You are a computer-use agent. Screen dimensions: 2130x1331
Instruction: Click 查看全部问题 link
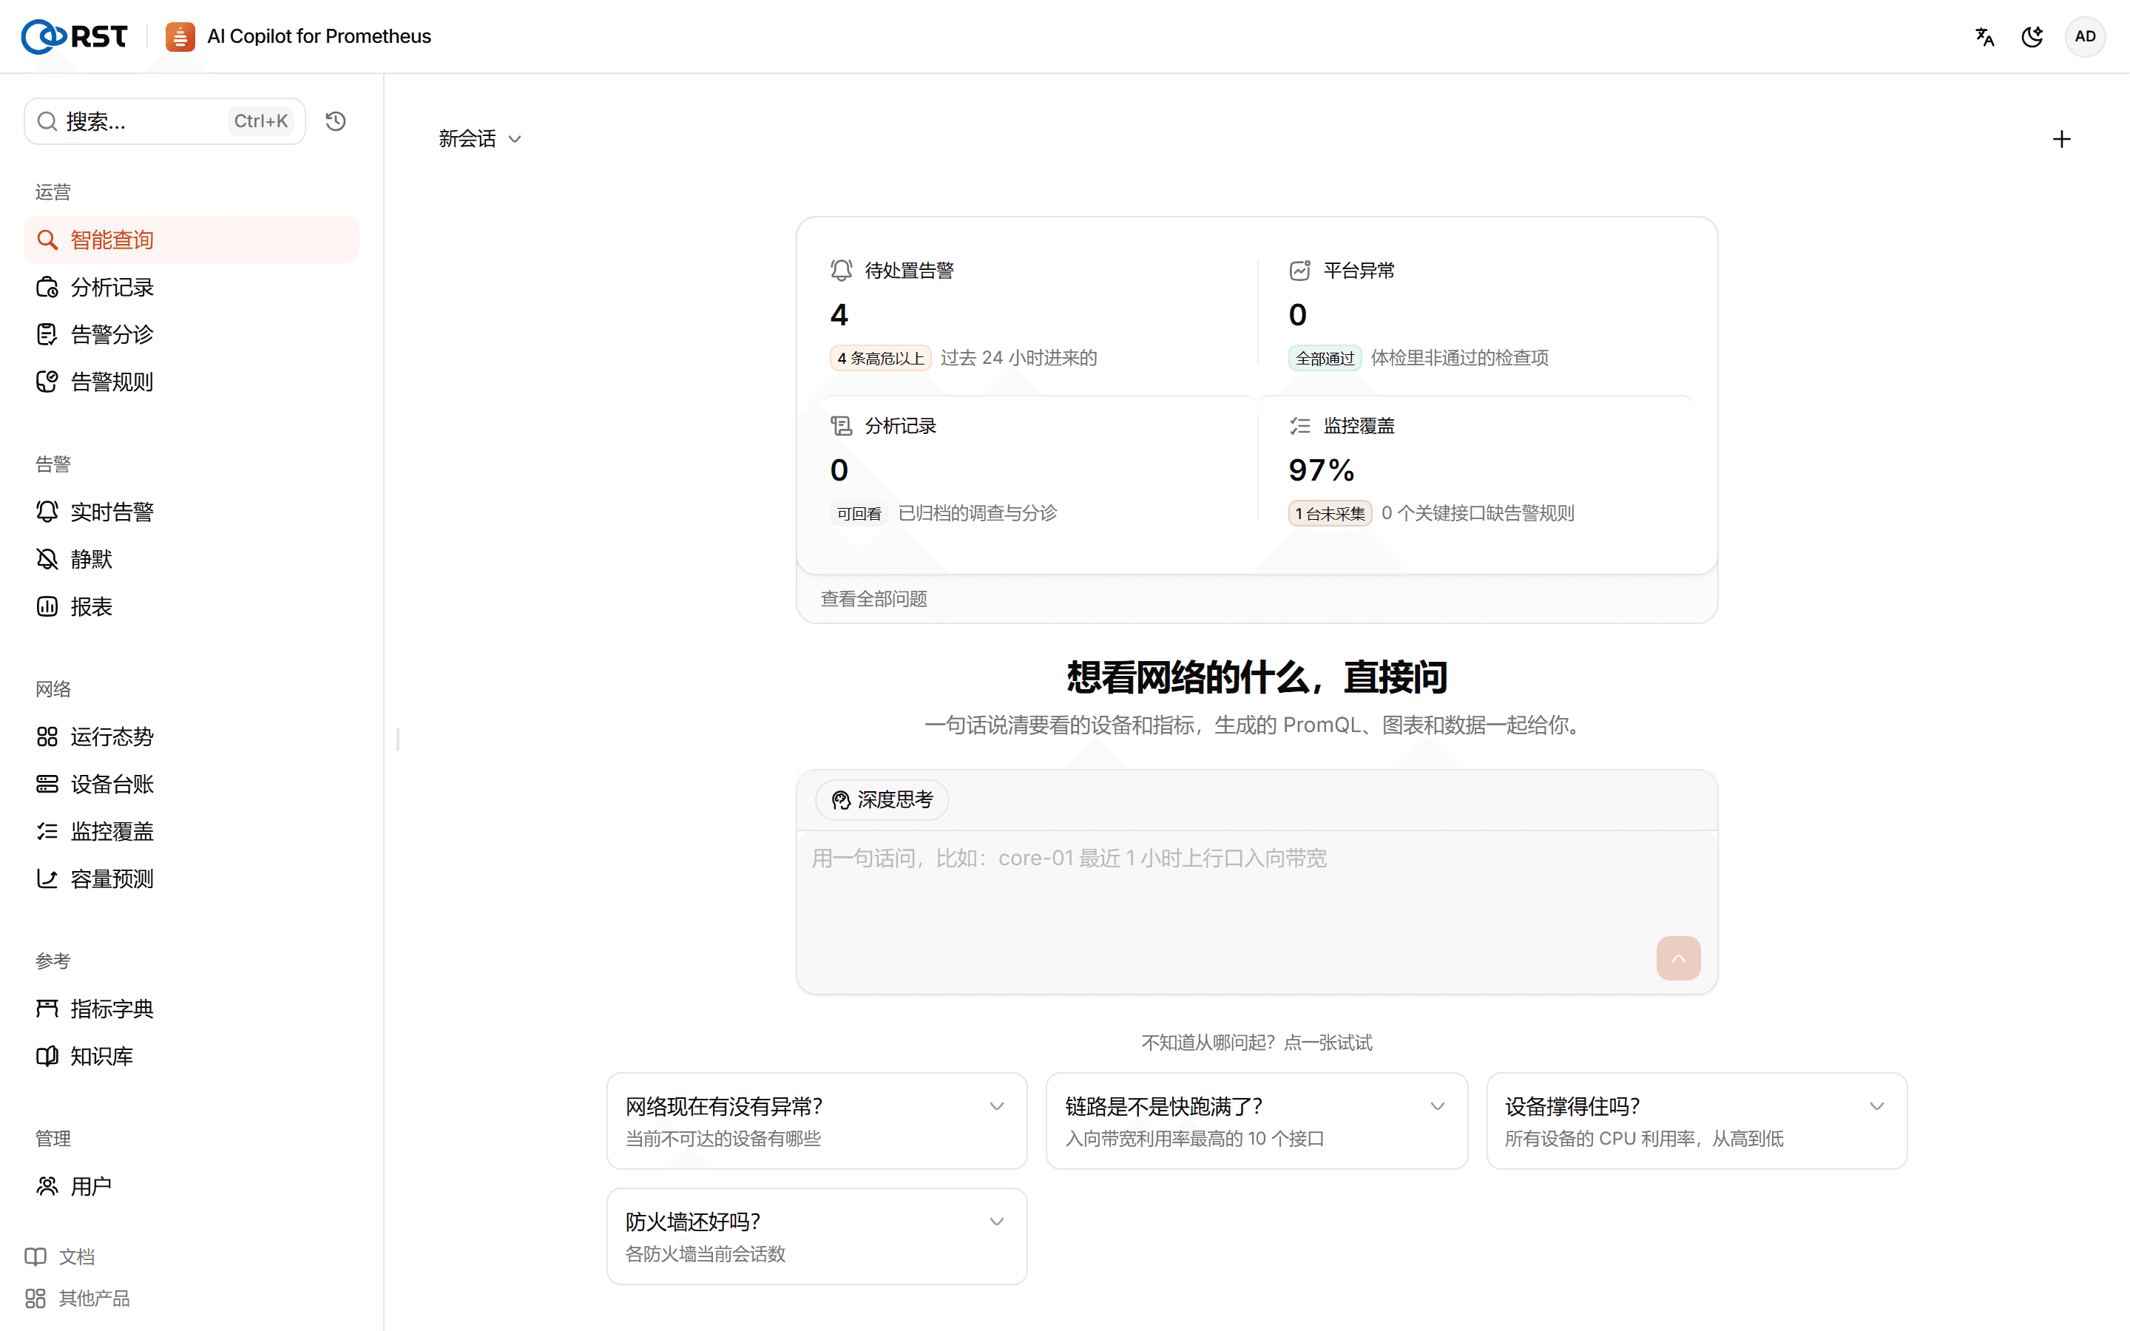(874, 600)
